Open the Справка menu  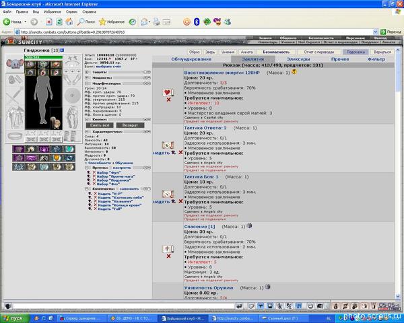coord(89,12)
